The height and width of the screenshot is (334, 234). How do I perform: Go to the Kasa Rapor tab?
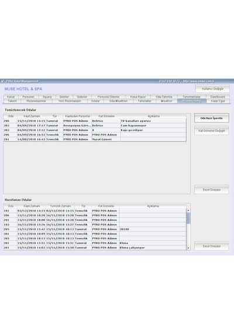click(138, 97)
